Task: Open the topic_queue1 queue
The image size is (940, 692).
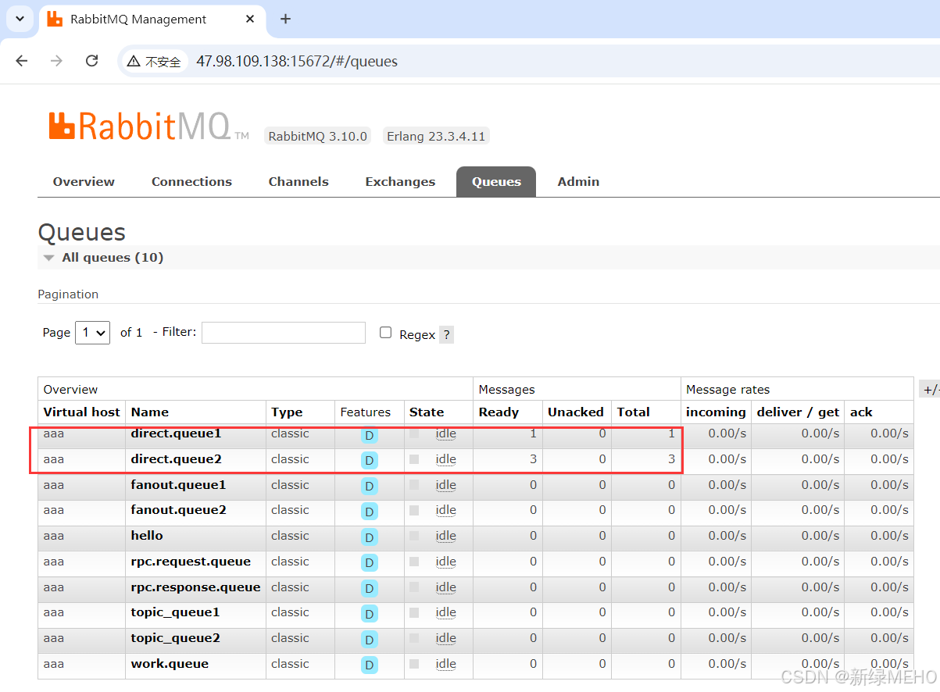Action: click(x=175, y=612)
